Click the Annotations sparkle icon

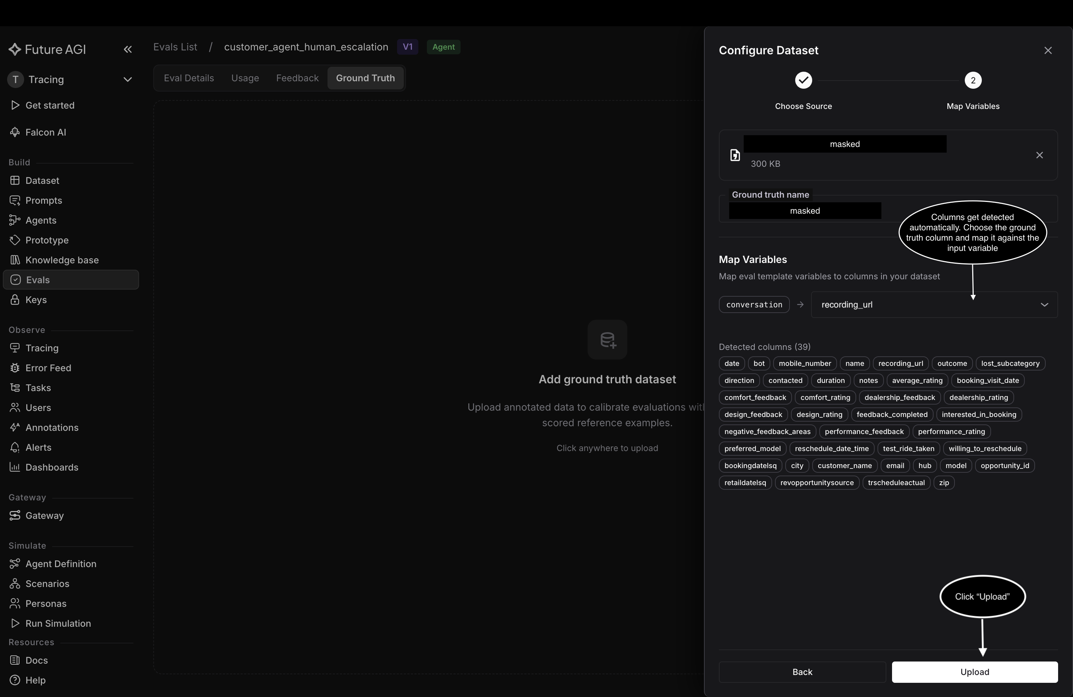coord(15,427)
